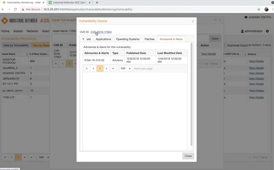This screenshot has height=170, width=274.
Task: Click the Not Secure warning icon
Action: click(23, 9)
